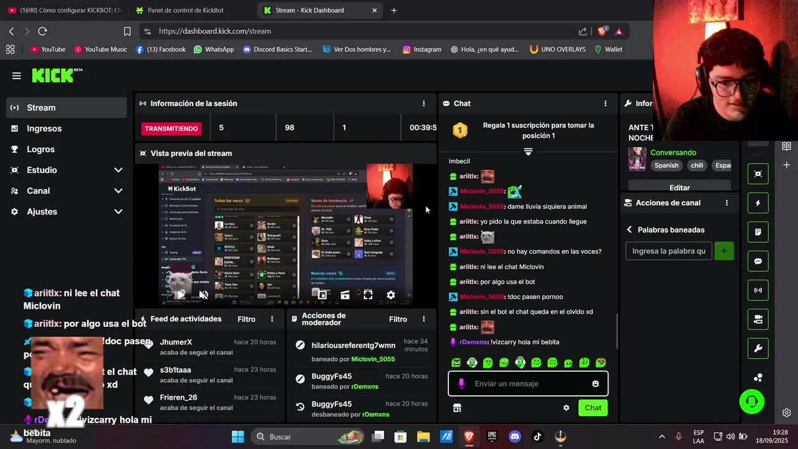The height and width of the screenshot is (449, 798).
Task: Play the stream preview video
Action: tap(181, 295)
